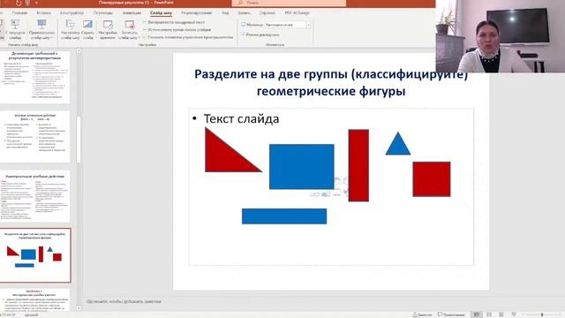Select the red square shape
The width and height of the screenshot is (565, 318).
click(x=432, y=179)
